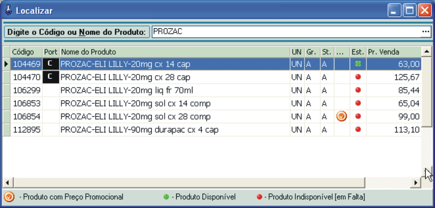Screen dimensions: 435x208
Task: Click the vertical scrollbar up arrow
Action: [x=426, y=52]
